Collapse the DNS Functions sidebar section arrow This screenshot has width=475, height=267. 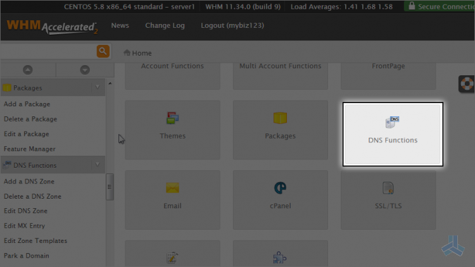pyautogui.click(x=98, y=165)
